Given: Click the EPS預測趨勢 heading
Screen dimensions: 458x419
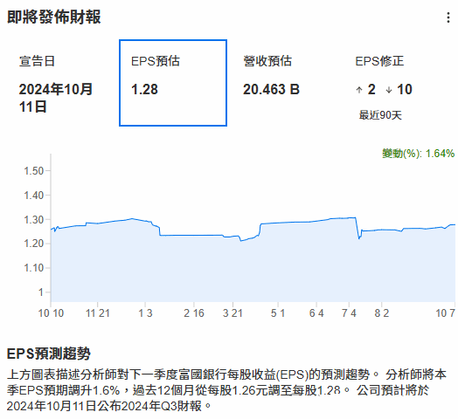Looking at the screenshot, I should (x=49, y=354).
